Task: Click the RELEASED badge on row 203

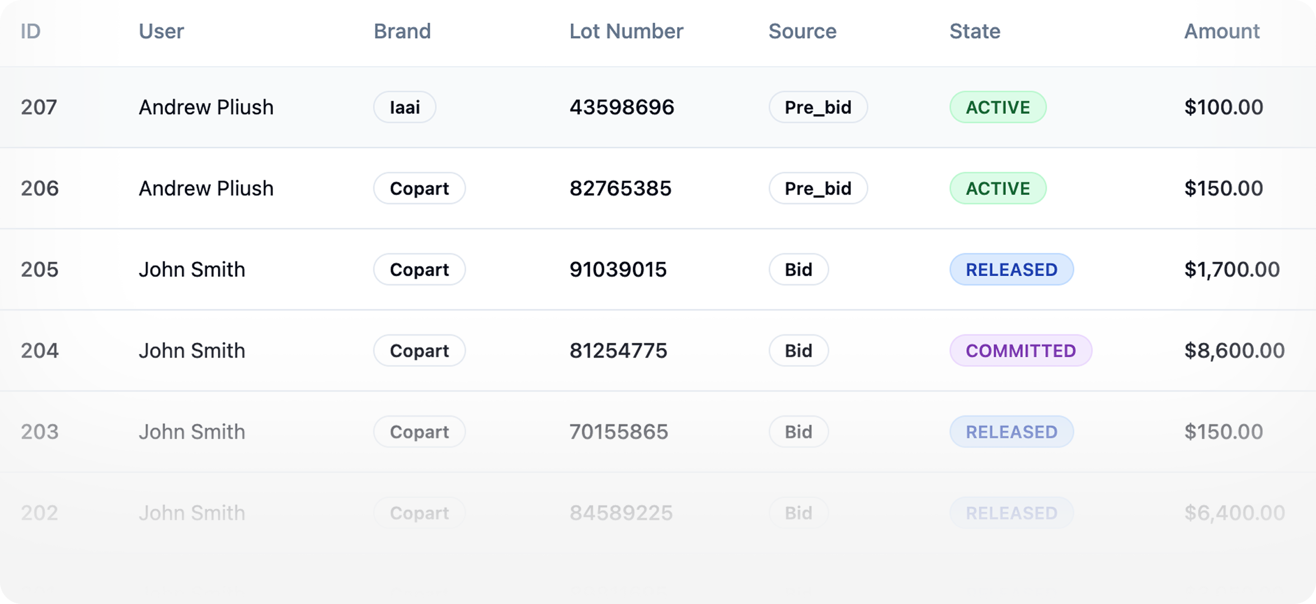Action: [1012, 431]
